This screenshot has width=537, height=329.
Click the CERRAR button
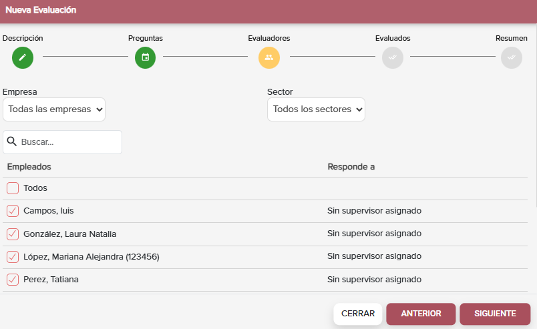358,314
